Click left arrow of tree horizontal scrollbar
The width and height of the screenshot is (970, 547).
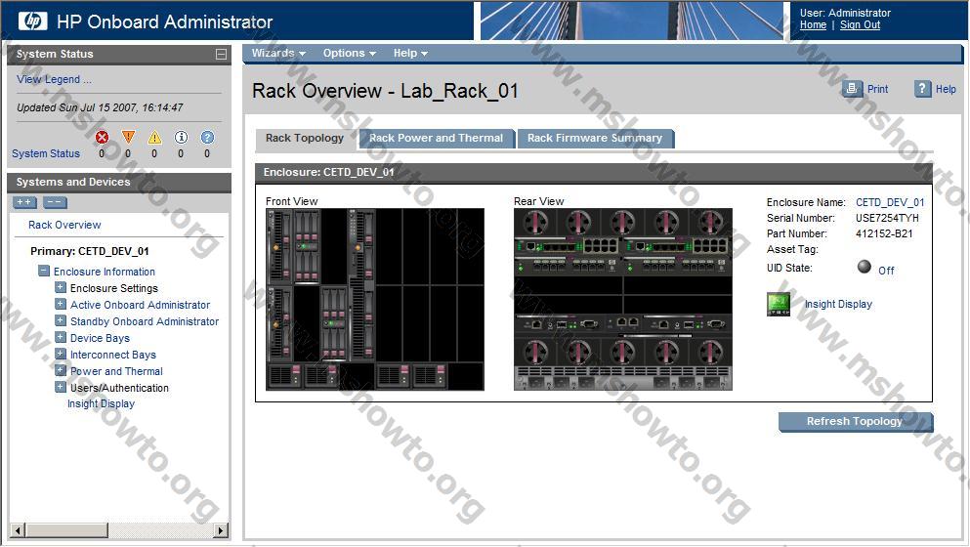tap(18, 530)
